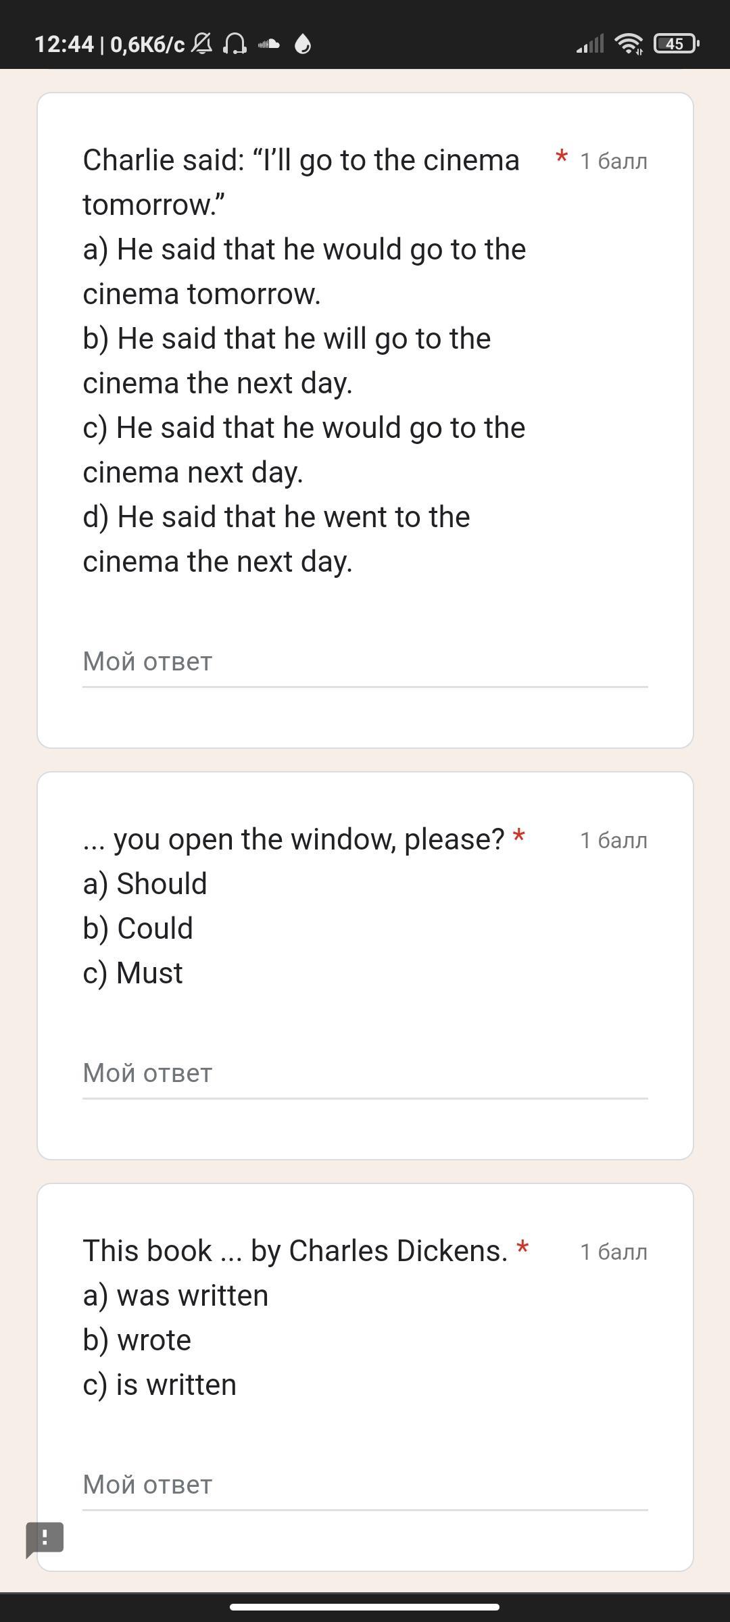Tap the Wi-Fi signal icon
The height and width of the screenshot is (1622, 730).
[629, 45]
